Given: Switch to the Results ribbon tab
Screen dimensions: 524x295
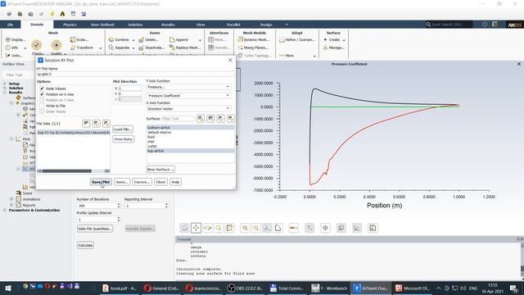Looking at the screenshot, I should click(x=168, y=25).
